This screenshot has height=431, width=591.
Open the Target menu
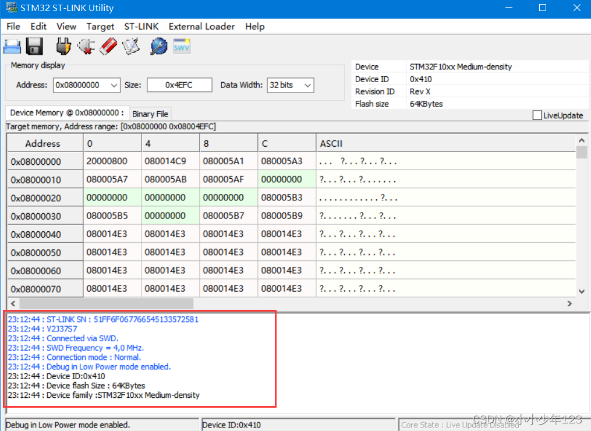(x=100, y=26)
